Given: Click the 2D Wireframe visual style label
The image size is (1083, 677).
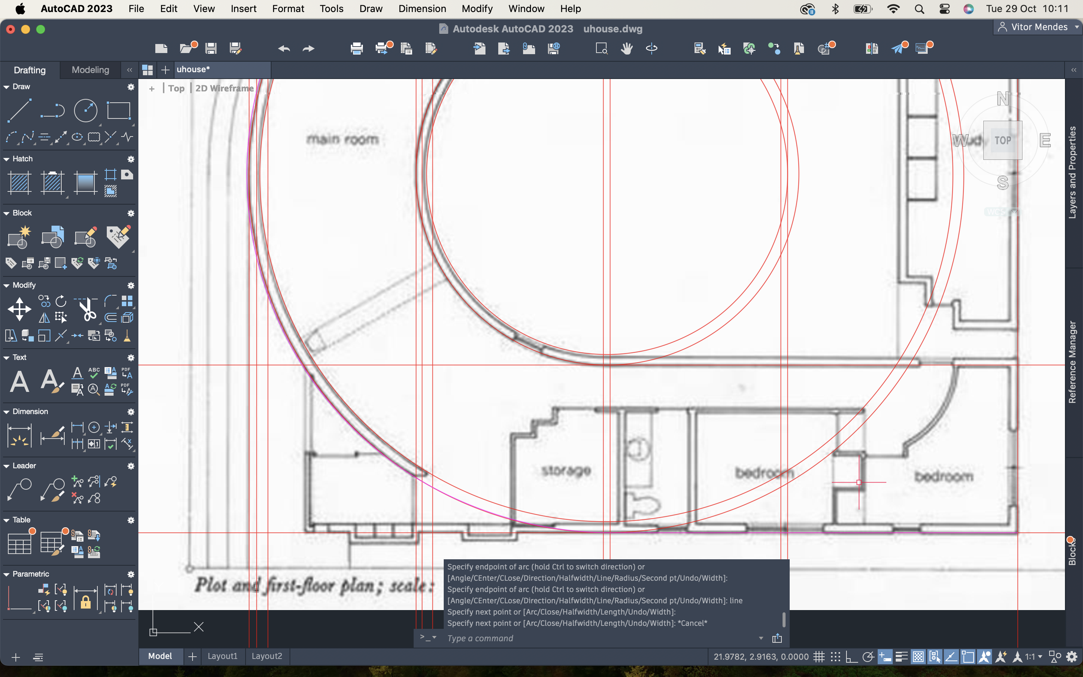Looking at the screenshot, I should pos(224,88).
